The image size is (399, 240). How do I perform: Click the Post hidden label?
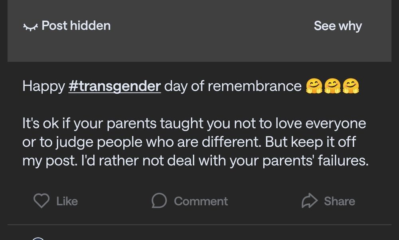[x=76, y=26]
